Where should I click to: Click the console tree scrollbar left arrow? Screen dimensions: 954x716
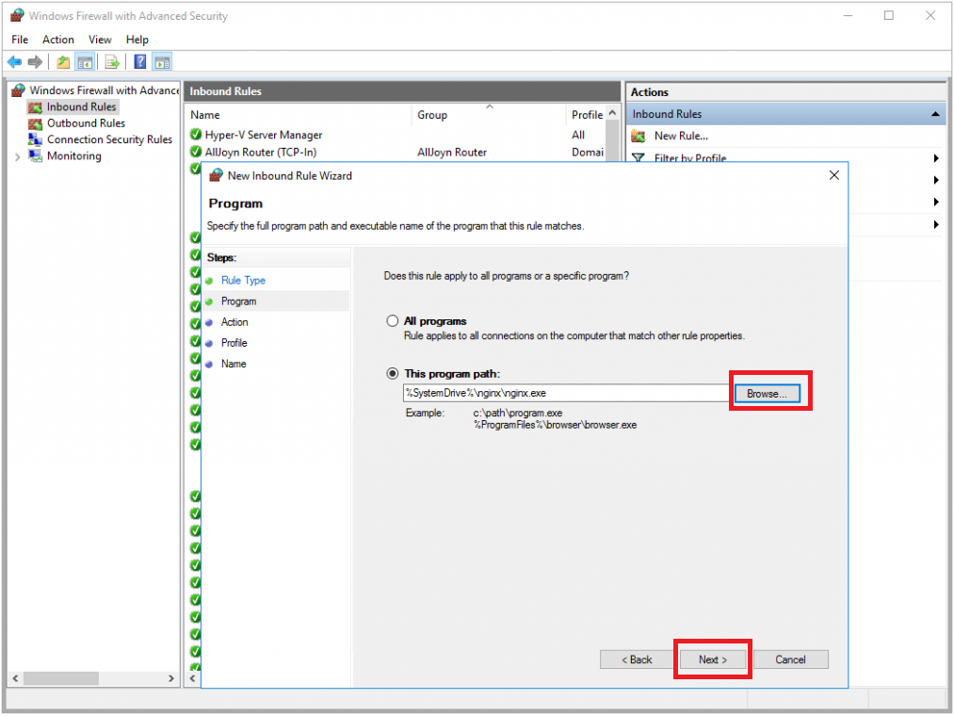(x=15, y=677)
